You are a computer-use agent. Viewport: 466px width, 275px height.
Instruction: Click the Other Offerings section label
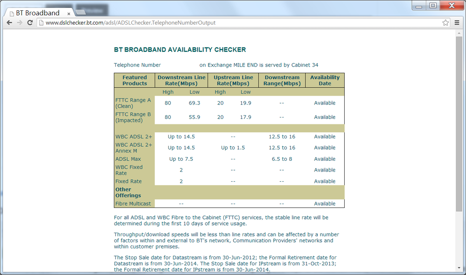point(128,192)
